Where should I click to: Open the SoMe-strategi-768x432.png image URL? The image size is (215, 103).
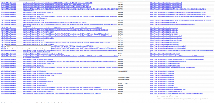pos(56,5)
